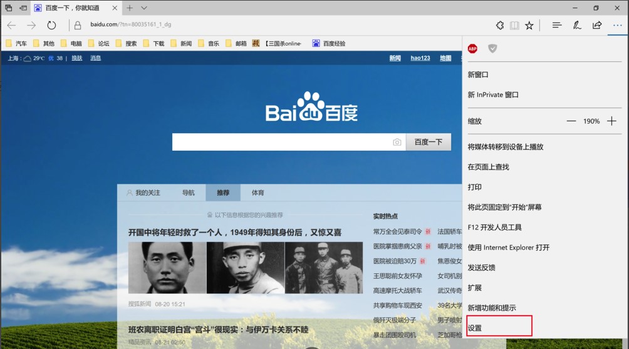The height and width of the screenshot is (349, 629).
Task: Click the share icon in toolbar
Action: pos(597,25)
